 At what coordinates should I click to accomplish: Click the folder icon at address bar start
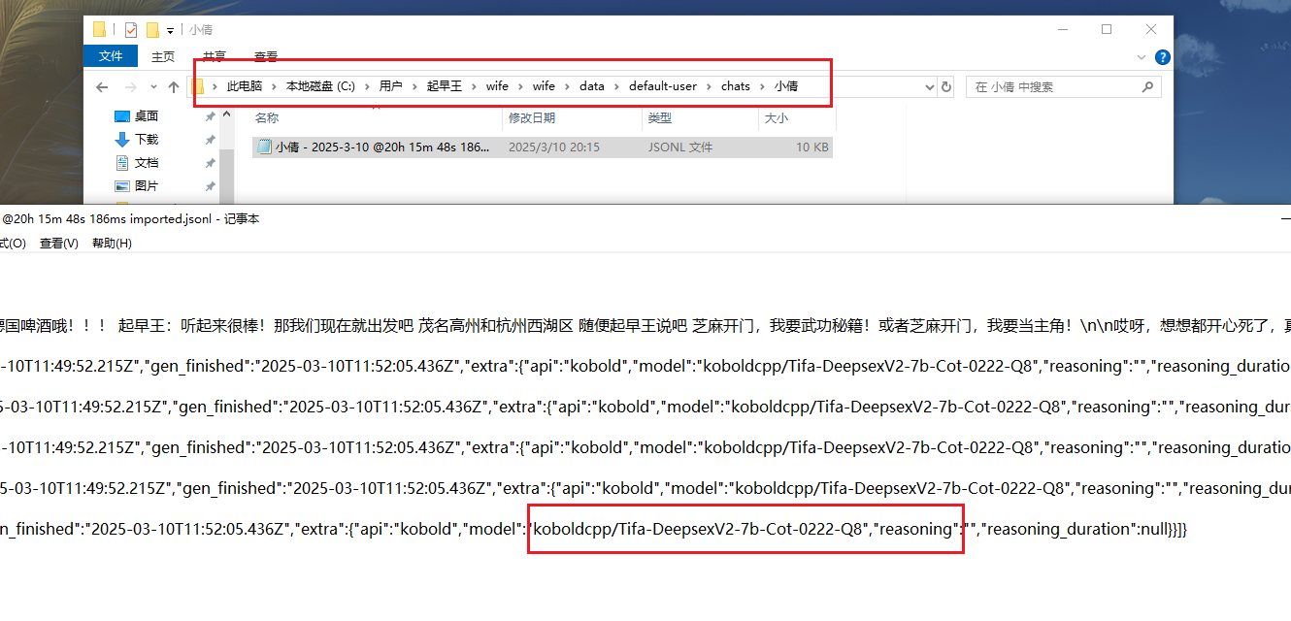[198, 86]
